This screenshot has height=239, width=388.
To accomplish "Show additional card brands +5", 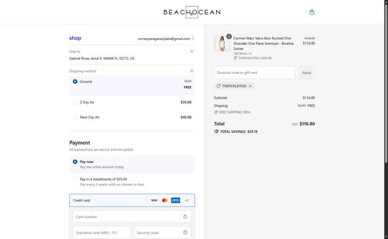I will tap(186, 200).
